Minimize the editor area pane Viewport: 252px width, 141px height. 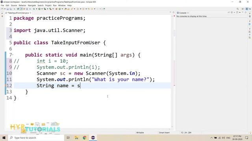(170, 12)
